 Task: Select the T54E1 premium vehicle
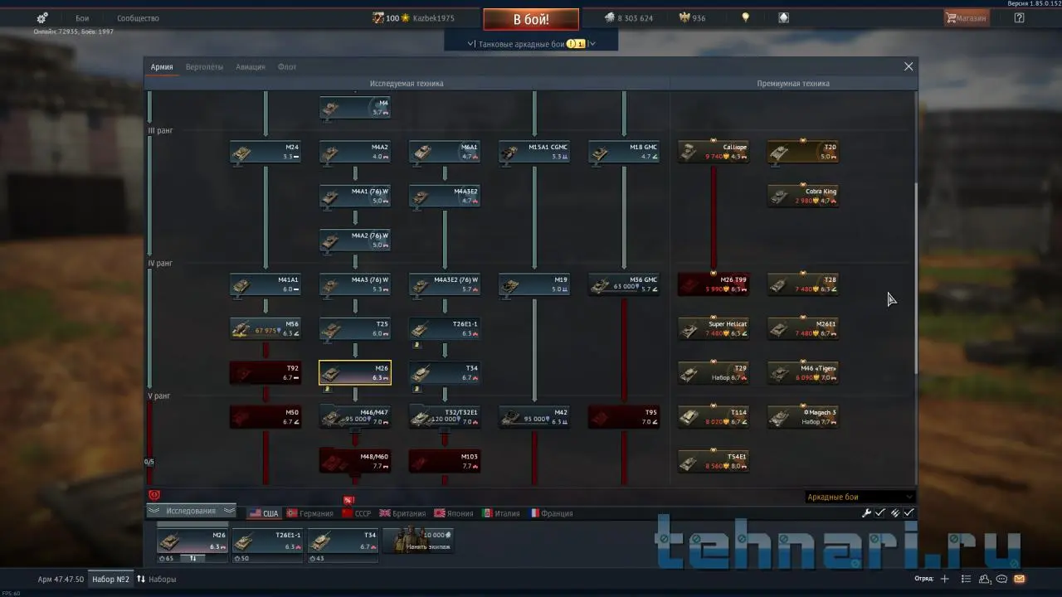click(x=714, y=462)
